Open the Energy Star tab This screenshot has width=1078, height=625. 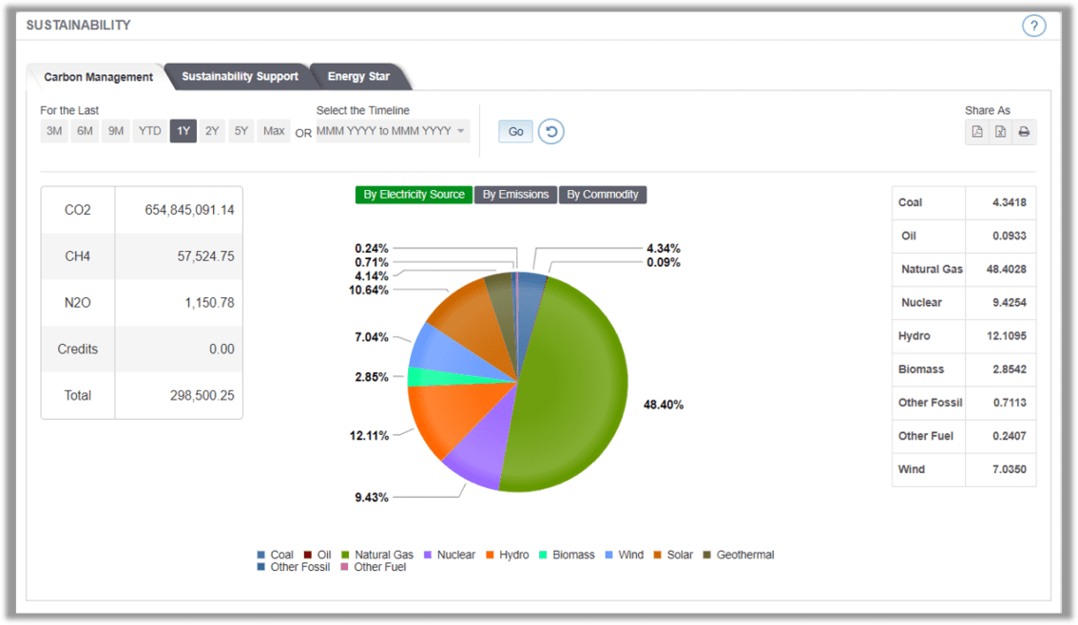click(x=358, y=77)
